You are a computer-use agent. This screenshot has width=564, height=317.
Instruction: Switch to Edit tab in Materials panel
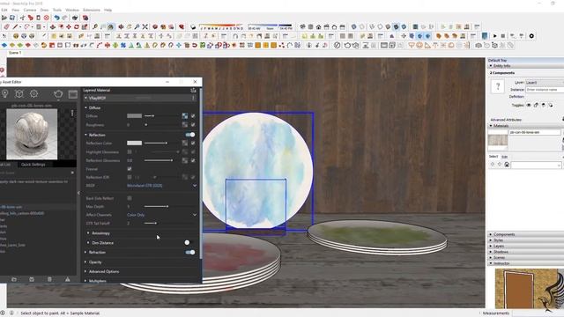point(504,157)
